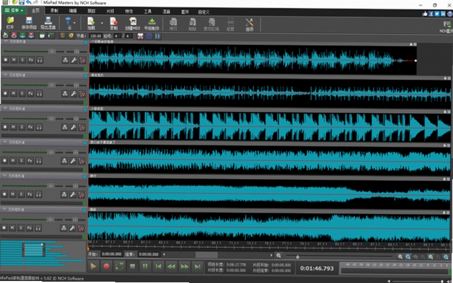
Task: Switch to the 主页 home tab
Action: point(36,11)
